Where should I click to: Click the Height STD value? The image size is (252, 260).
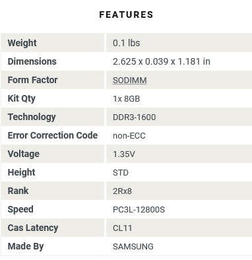(x=121, y=172)
